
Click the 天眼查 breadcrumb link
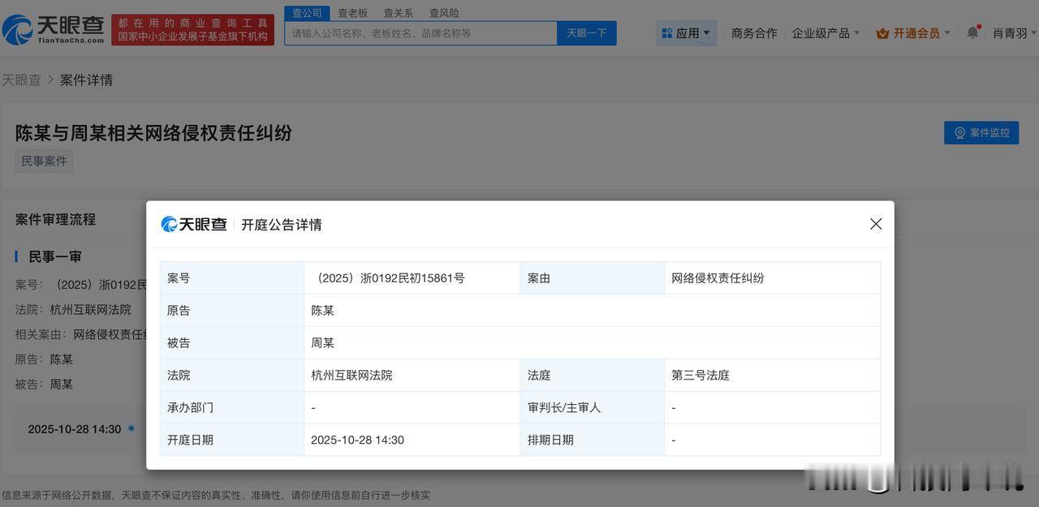(x=21, y=79)
